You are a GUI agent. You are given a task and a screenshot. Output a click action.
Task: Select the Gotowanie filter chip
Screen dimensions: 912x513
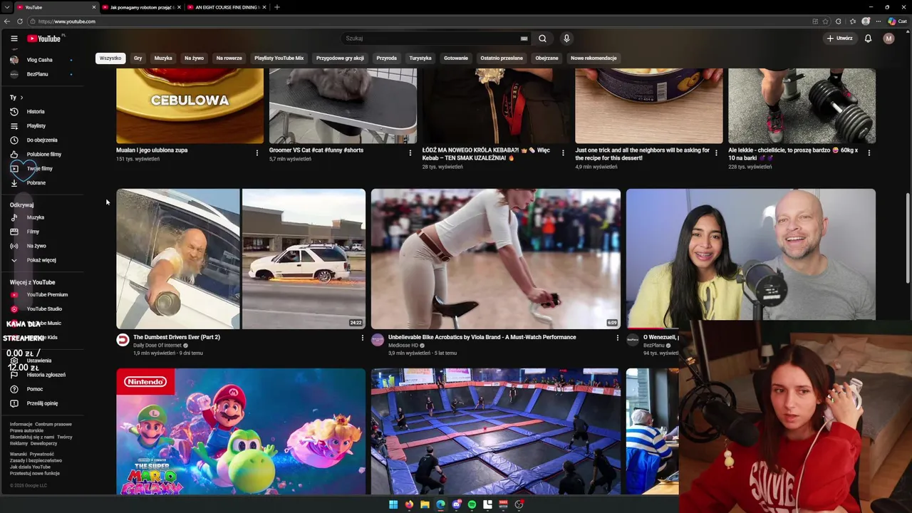coord(456,58)
